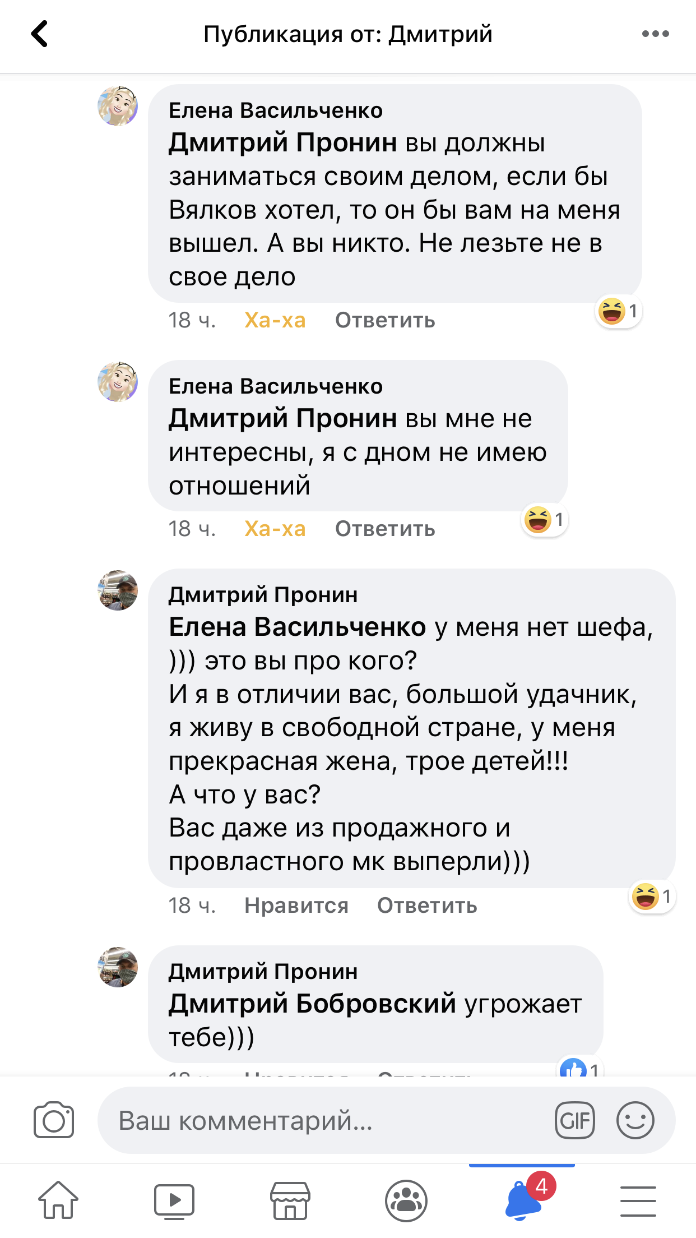Image resolution: width=696 pixels, height=1238 pixels.
Task: Open the Marketplace store icon
Action: pos(290,1200)
